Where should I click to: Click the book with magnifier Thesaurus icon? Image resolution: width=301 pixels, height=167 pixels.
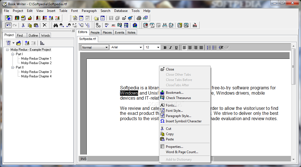pos(120,25)
